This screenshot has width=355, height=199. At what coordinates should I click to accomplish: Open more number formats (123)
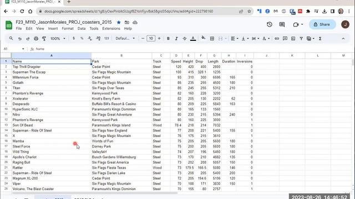(106, 38)
